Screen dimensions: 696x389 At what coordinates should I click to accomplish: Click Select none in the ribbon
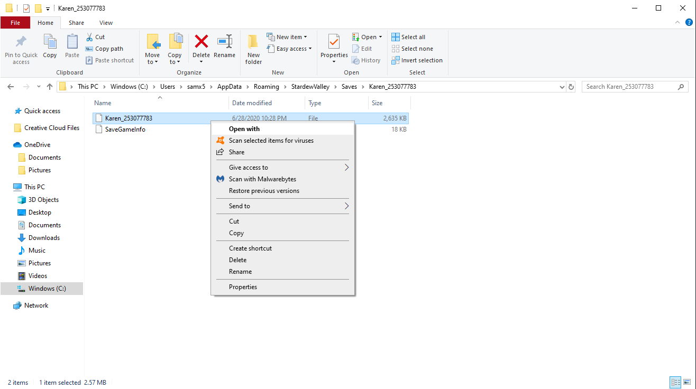pos(412,49)
